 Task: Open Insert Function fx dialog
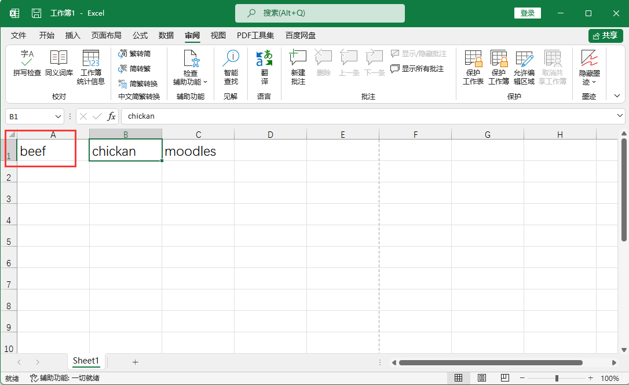click(111, 116)
